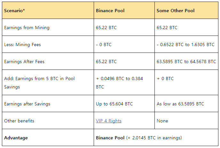220x148 pixels.
Task: Open the VIP 4 Rights link
Action: point(109,121)
